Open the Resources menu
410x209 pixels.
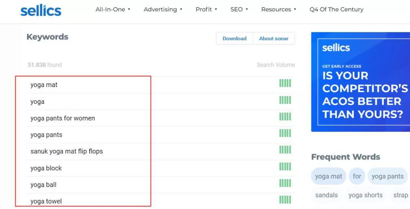pyautogui.click(x=279, y=9)
